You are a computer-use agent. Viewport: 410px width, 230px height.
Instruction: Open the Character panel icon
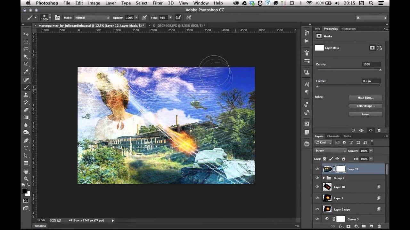(x=307, y=84)
